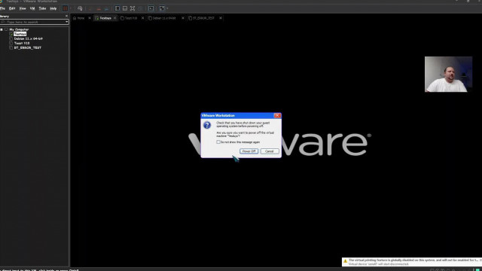Select Debian 11.x 64-bit in the library
The width and height of the screenshot is (482, 271).
29,38
